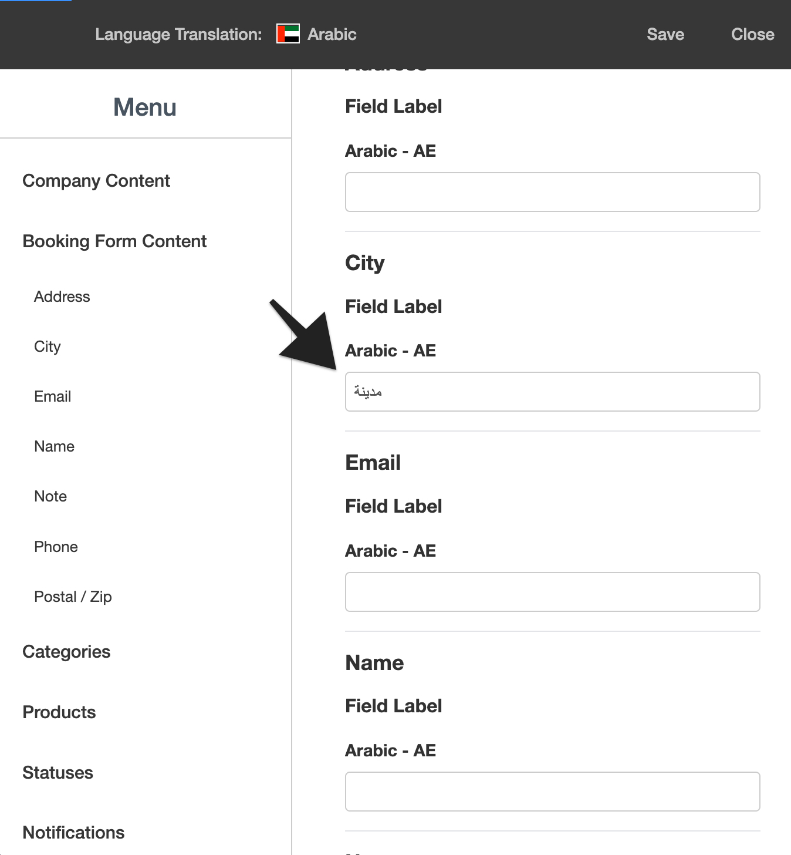Image resolution: width=791 pixels, height=855 pixels.
Task: Select Postal / Zip submenu item
Action: point(73,597)
